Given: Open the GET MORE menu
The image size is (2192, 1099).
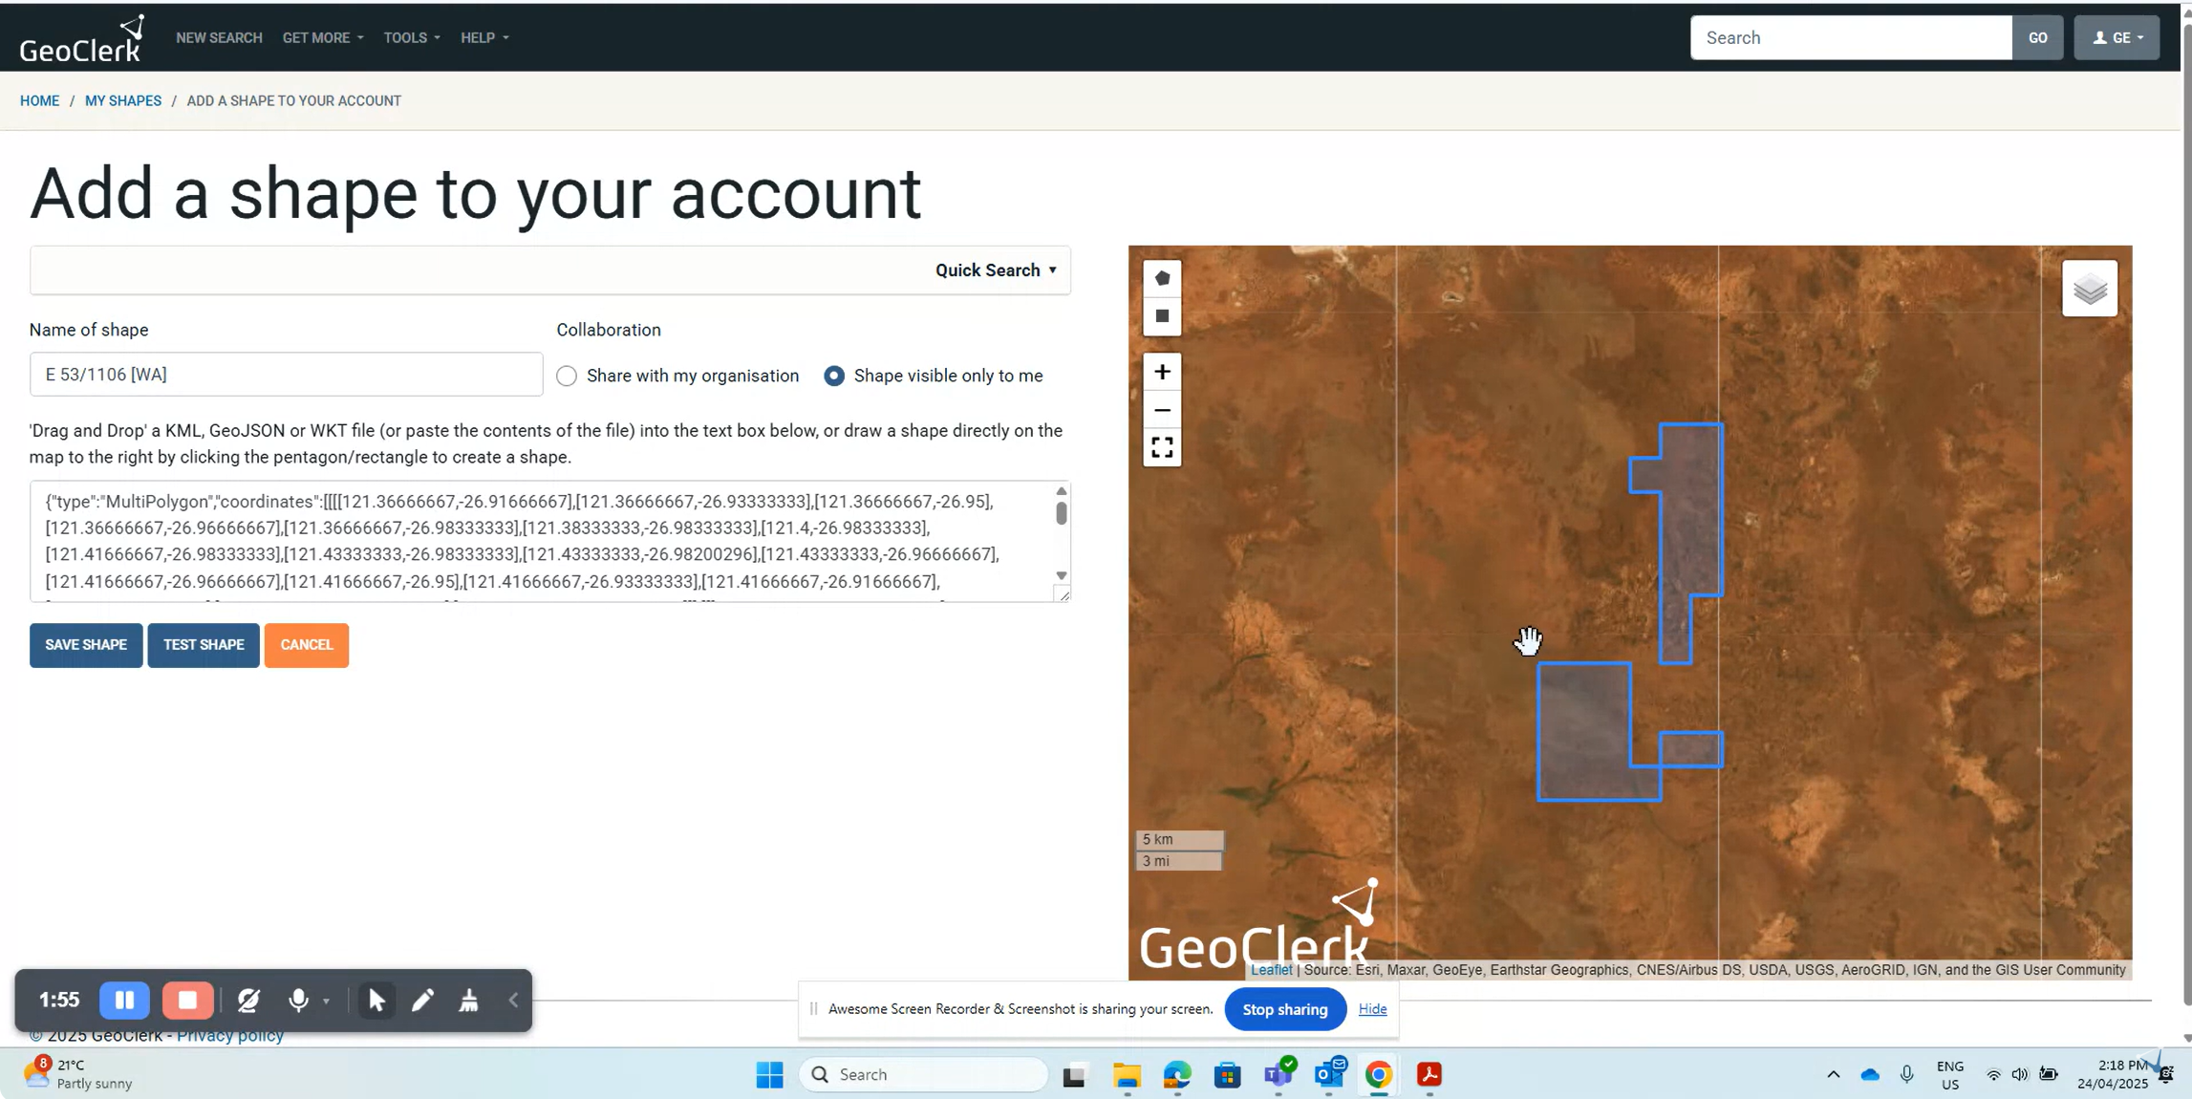Looking at the screenshot, I should click(323, 38).
